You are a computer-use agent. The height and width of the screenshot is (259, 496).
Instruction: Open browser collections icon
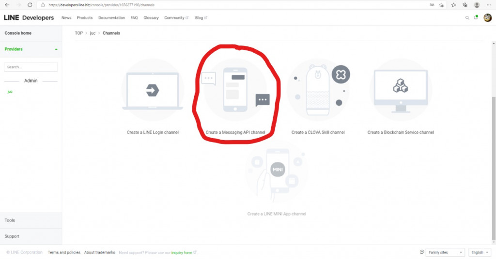tap(465, 5)
